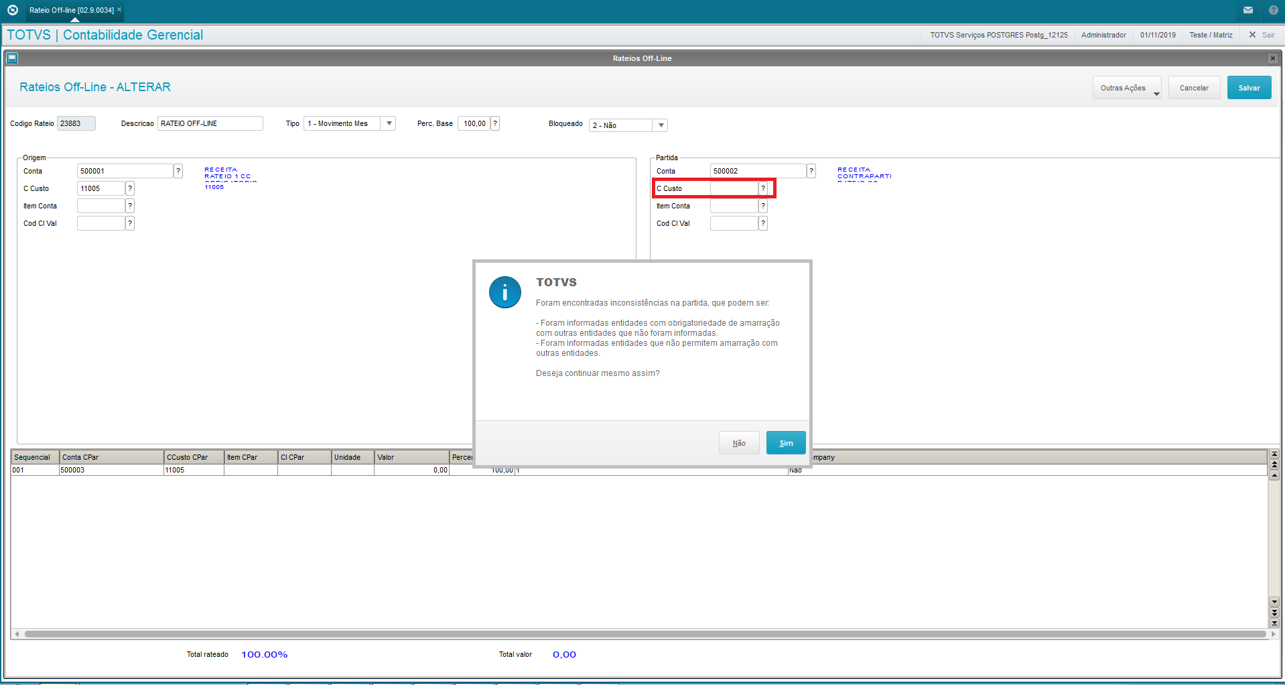
Task: Click the date 01/11/2019 in header
Action: point(1158,35)
